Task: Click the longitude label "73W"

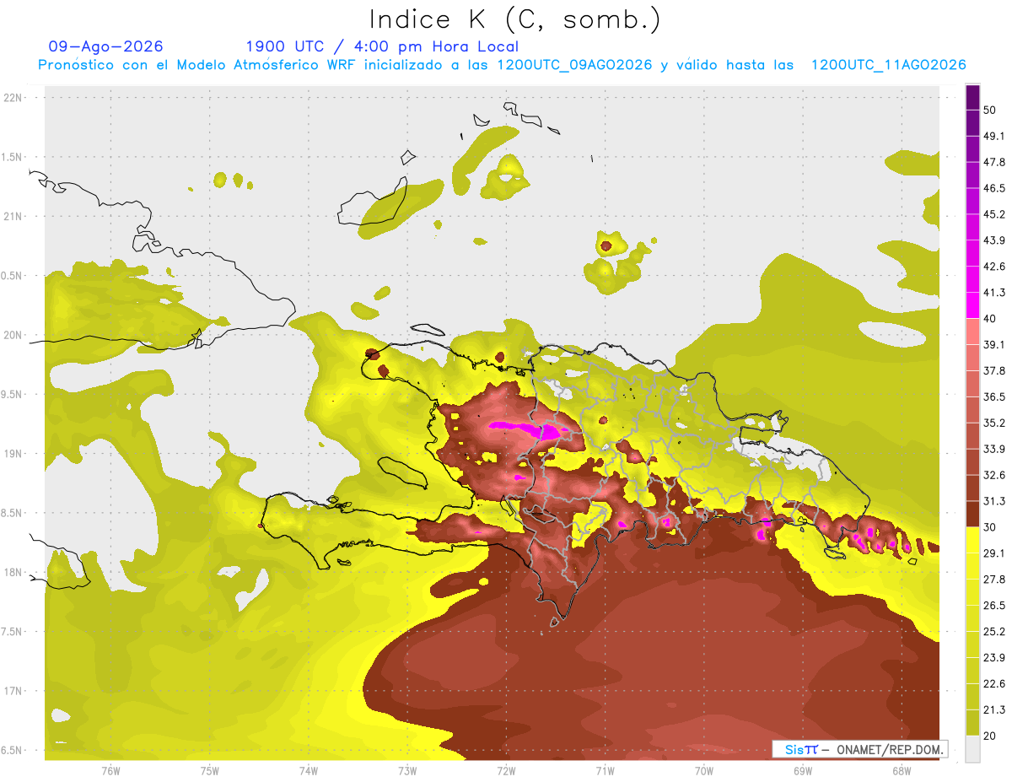Action: click(407, 772)
